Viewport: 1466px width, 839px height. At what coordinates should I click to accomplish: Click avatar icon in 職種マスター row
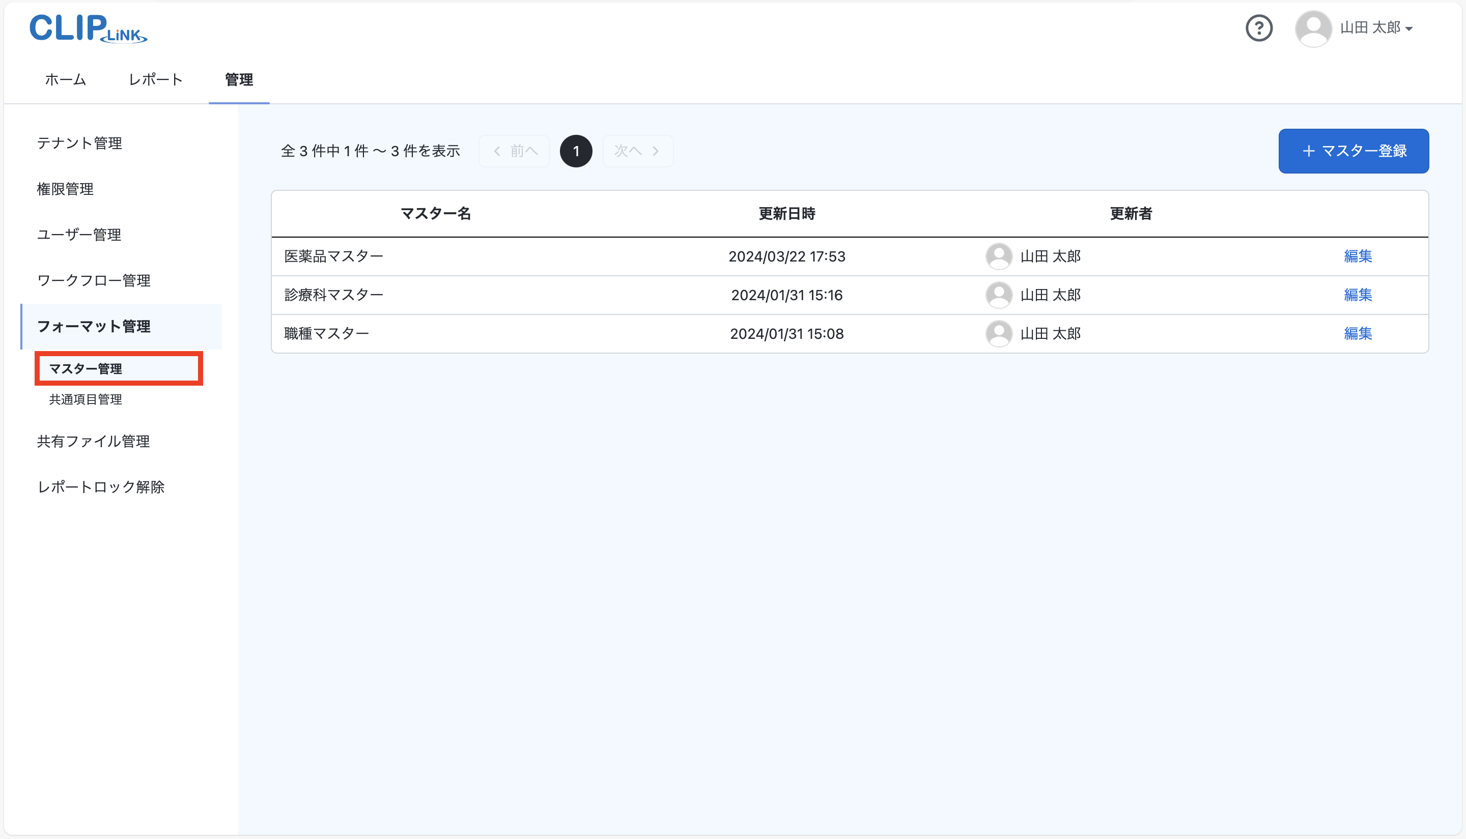999,334
